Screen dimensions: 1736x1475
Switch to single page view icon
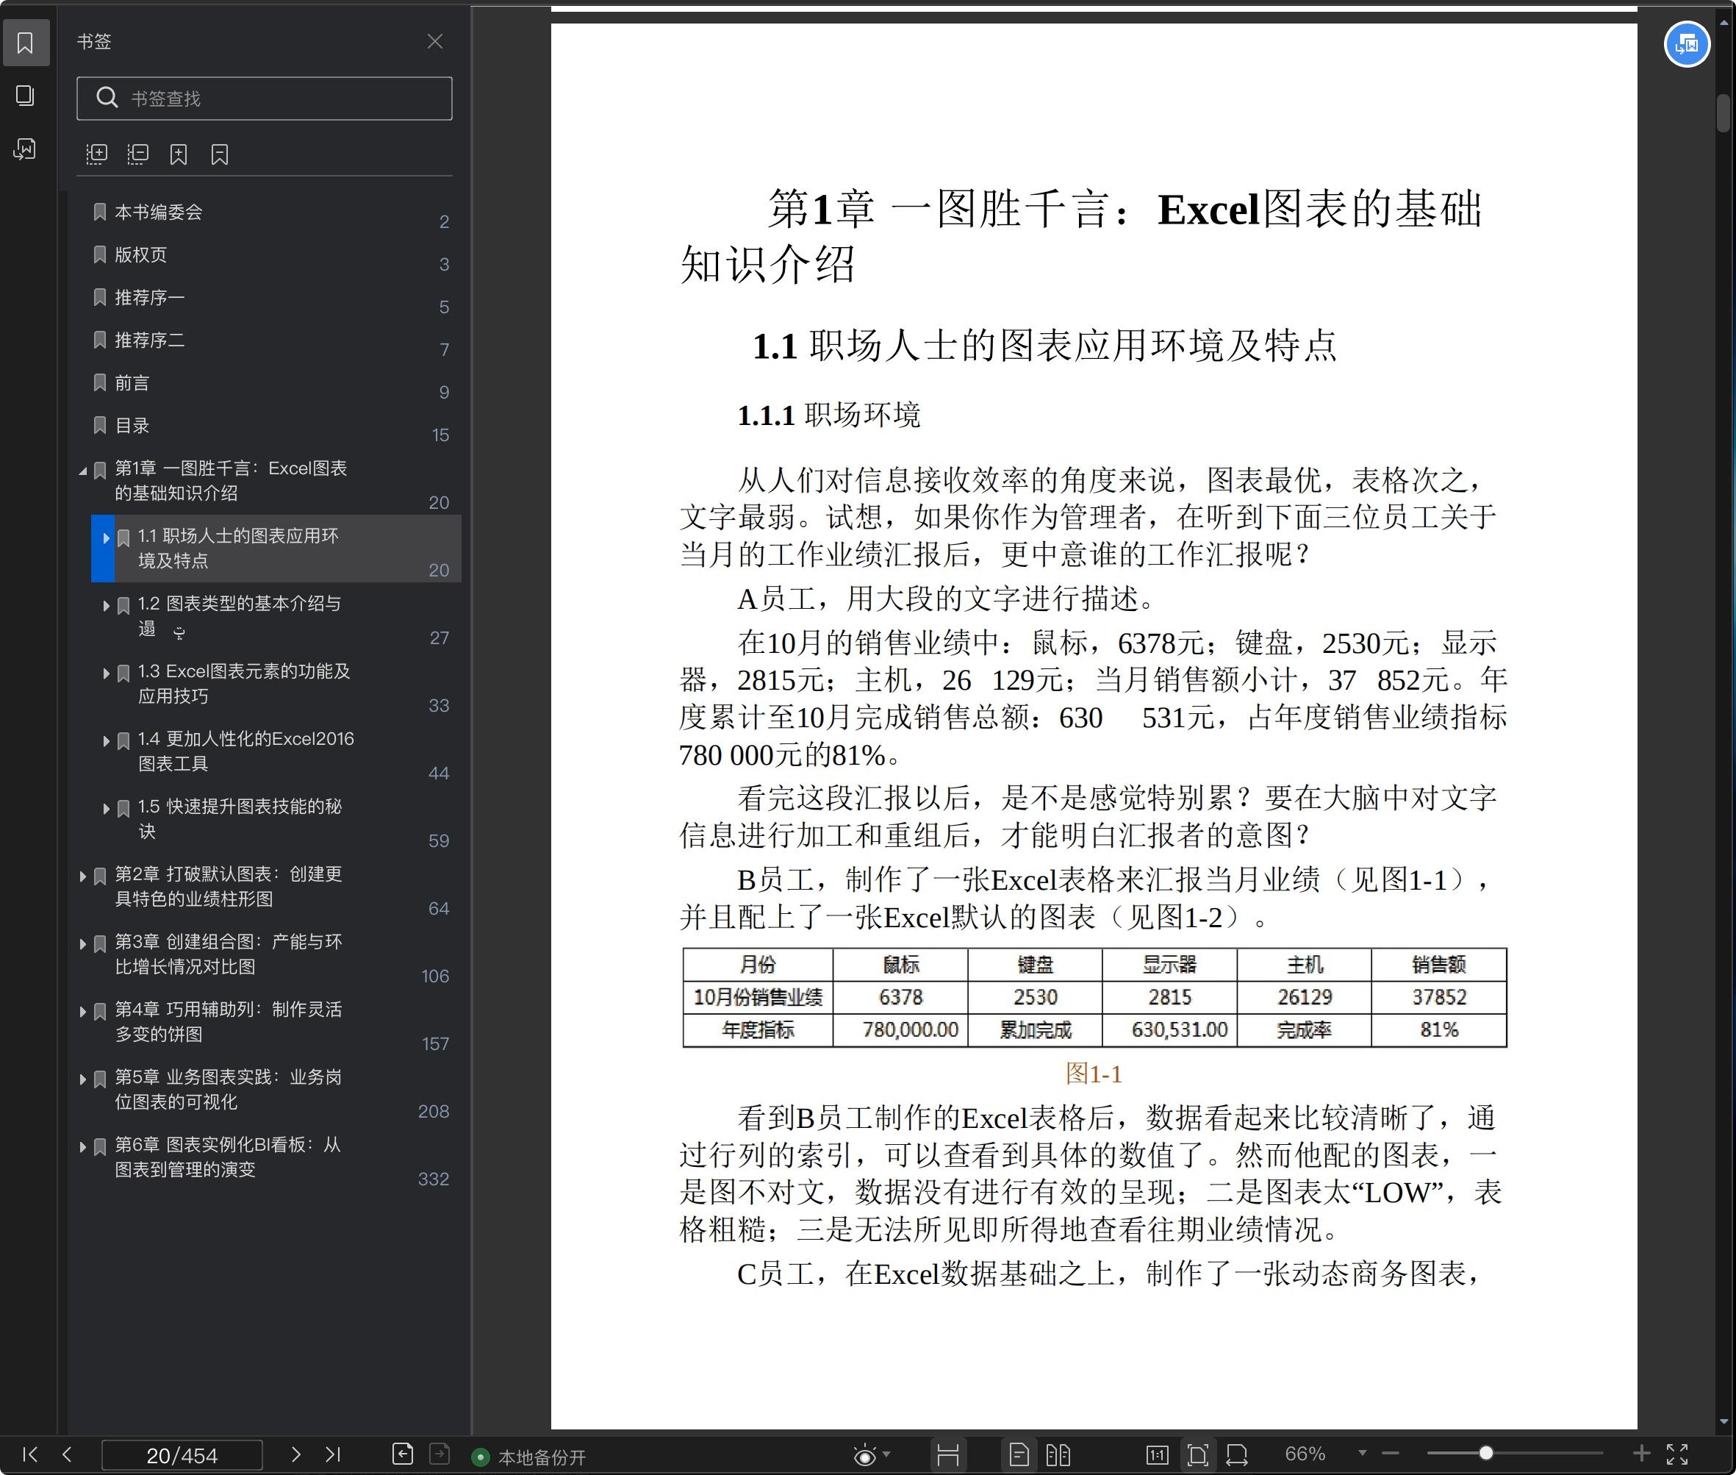click(x=1019, y=1455)
